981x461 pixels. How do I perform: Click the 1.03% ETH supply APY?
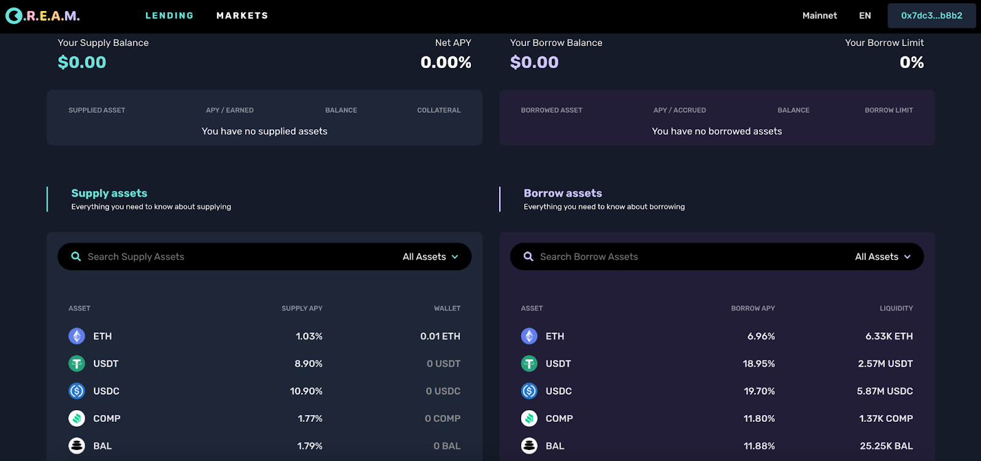tap(309, 337)
